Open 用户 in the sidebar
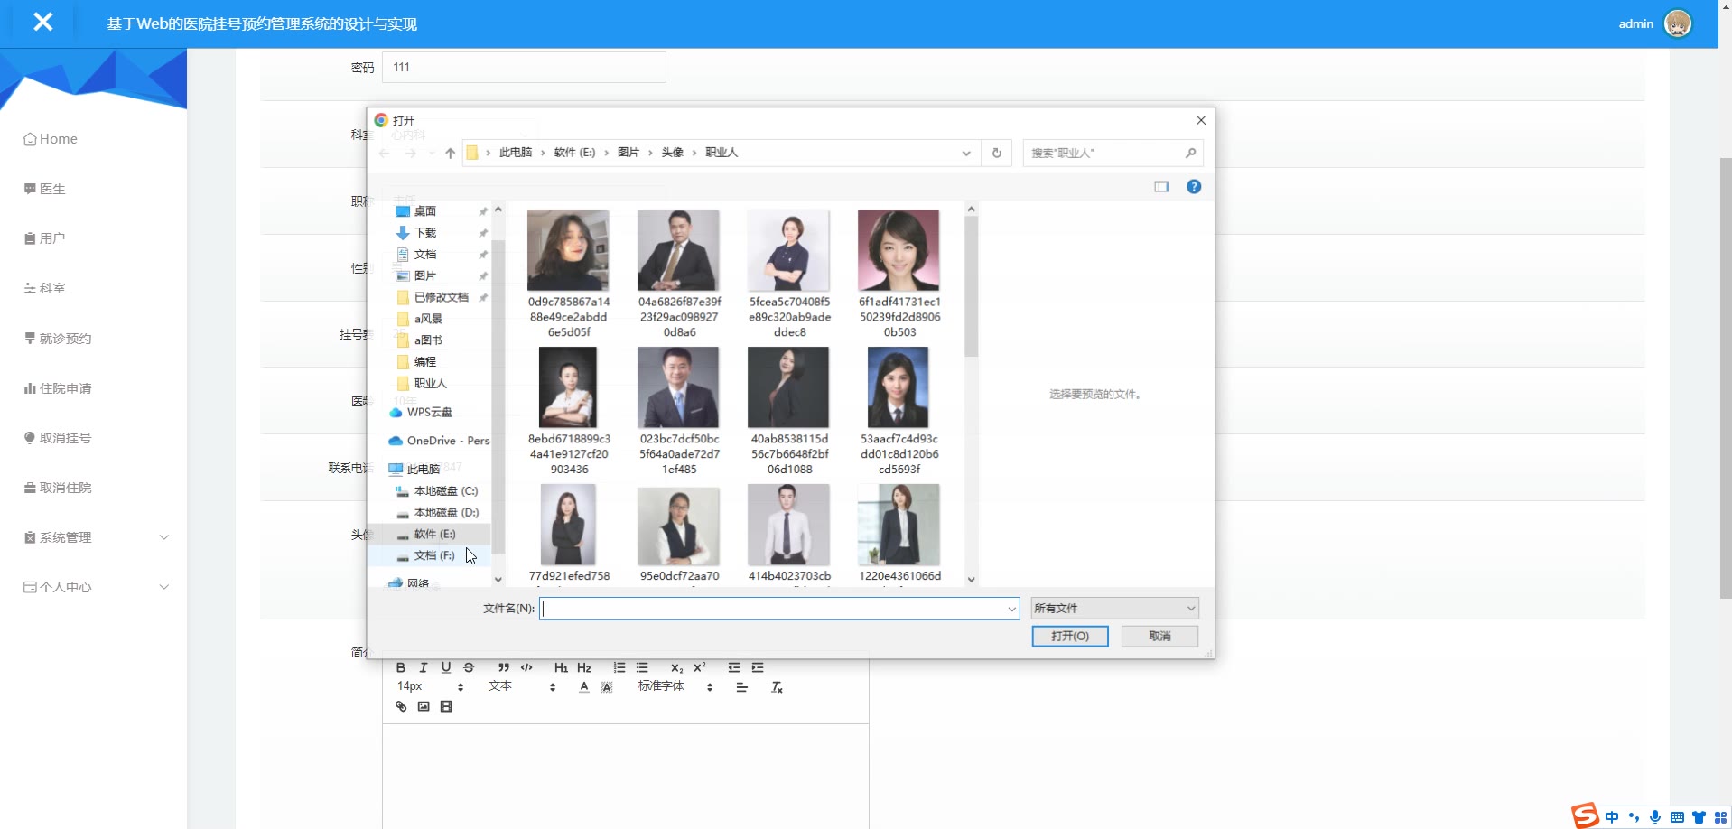 tap(45, 238)
